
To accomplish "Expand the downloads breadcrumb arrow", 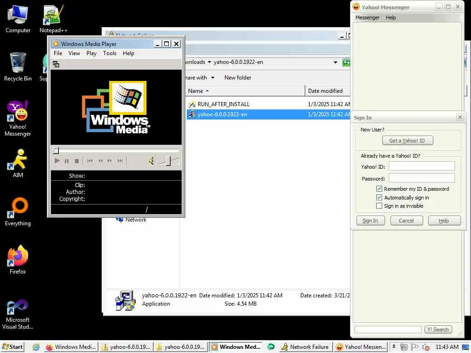I will pos(209,62).
